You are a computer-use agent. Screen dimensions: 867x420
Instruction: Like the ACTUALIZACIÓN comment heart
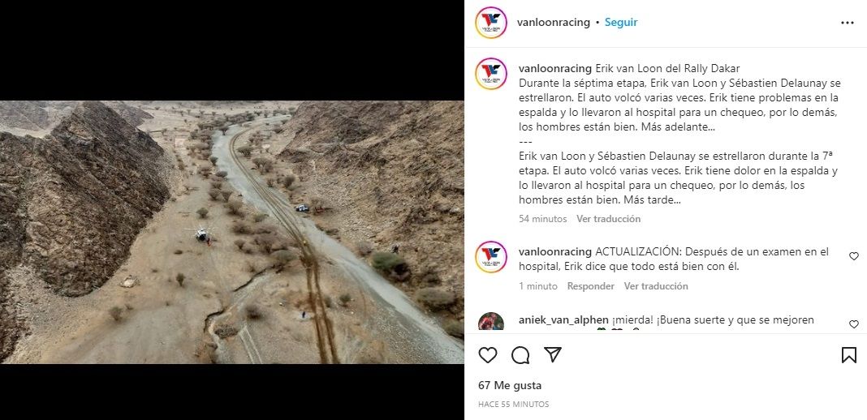pyautogui.click(x=854, y=256)
